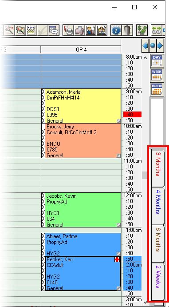The height and width of the screenshot is (307, 169).
Task: Select the Becker, Karl appointment
Action: pyautogui.click(x=81, y=274)
